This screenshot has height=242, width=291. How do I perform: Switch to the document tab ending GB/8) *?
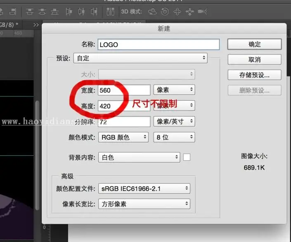tap(9, 25)
